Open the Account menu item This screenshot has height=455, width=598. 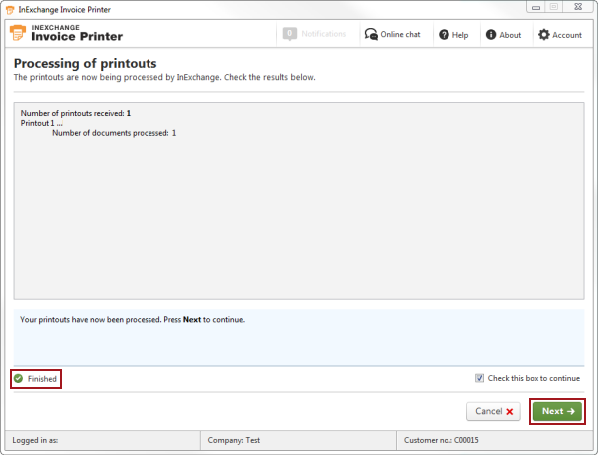pyautogui.click(x=560, y=35)
